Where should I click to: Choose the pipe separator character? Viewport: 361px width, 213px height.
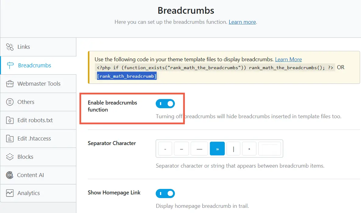point(233,149)
